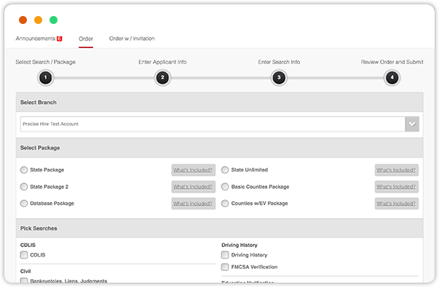Go to step 1 circle
The width and height of the screenshot is (439, 287).
tap(46, 78)
